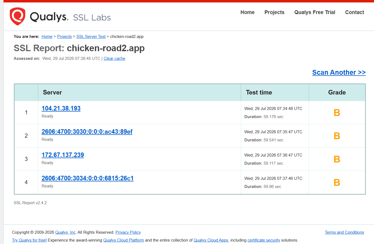Click row number 2 cell
The height and width of the screenshot is (244, 374).
(x=26, y=136)
